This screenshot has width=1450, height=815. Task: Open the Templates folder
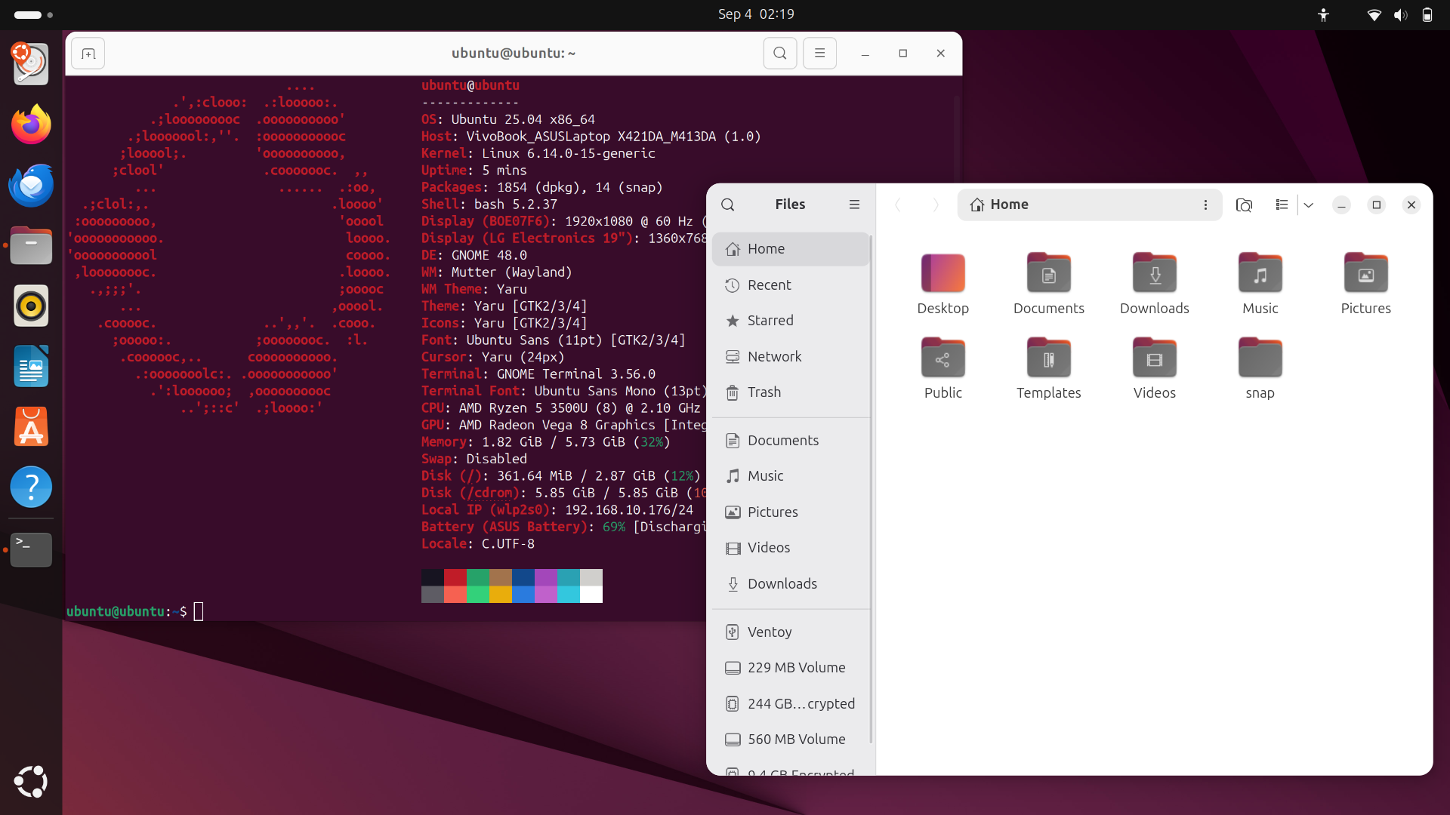pos(1049,369)
